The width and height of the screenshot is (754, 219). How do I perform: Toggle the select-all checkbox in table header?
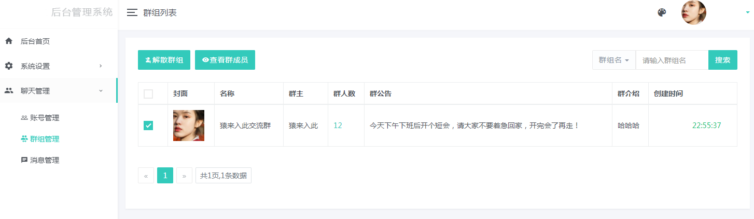pyautogui.click(x=148, y=94)
